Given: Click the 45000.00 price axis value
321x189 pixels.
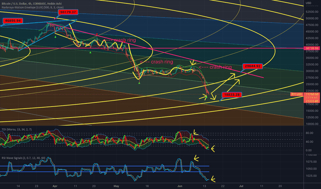Looking at the screenshot, I should 312,32.
